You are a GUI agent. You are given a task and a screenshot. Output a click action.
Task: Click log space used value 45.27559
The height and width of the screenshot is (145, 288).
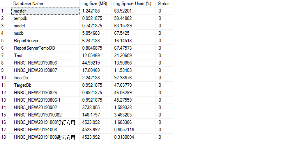click(123, 100)
